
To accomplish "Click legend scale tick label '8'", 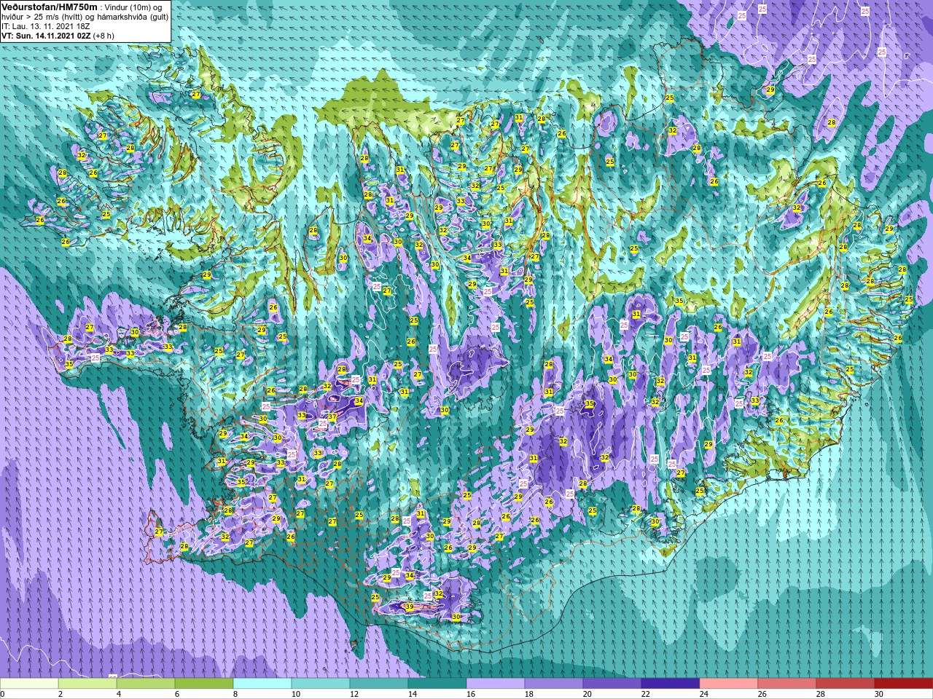I will [x=235, y=694].
